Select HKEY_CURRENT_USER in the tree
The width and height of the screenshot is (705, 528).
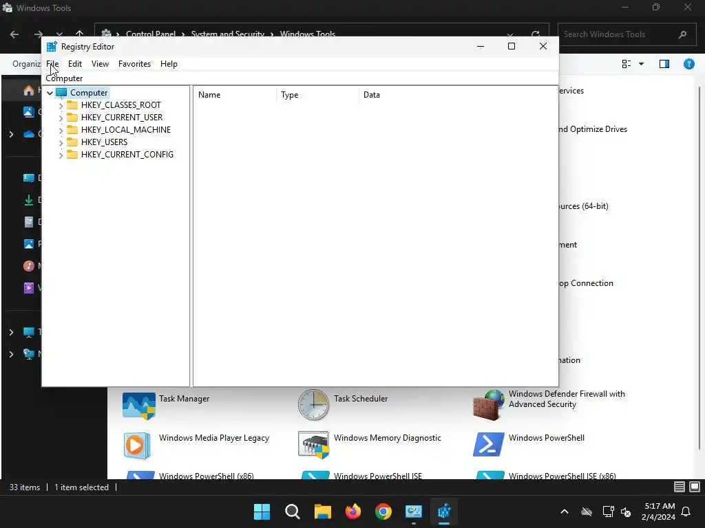(x=122, y=117)
